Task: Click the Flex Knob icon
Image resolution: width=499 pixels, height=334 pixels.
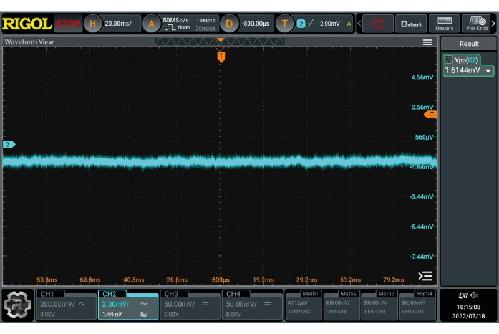Action: click(x=477, y=24)
